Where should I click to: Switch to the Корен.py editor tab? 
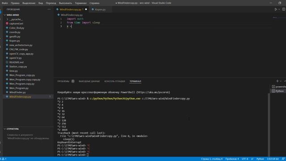(x=100, y=9)
